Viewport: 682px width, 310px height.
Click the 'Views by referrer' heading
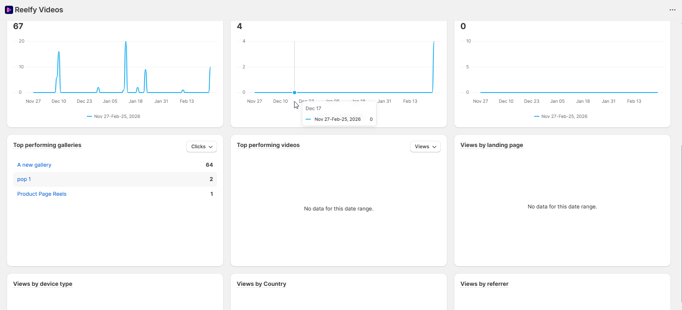pyautogui.click(x=484, y=284)
